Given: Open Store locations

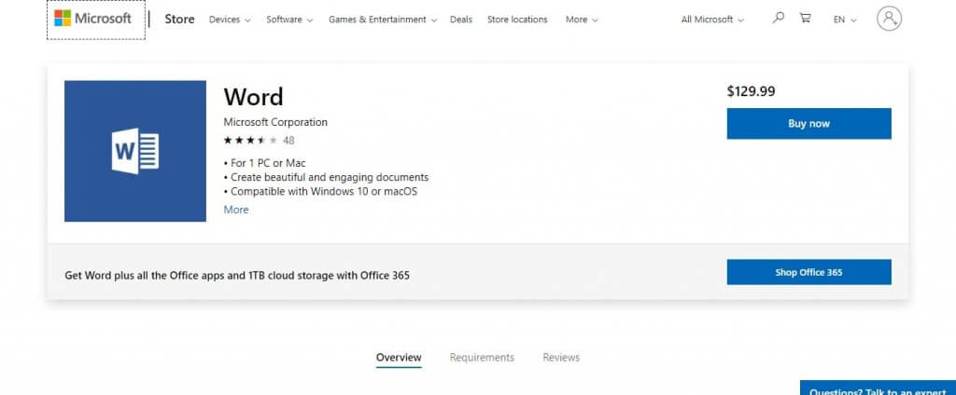Looking at the screenshot, I should point(517,20).
